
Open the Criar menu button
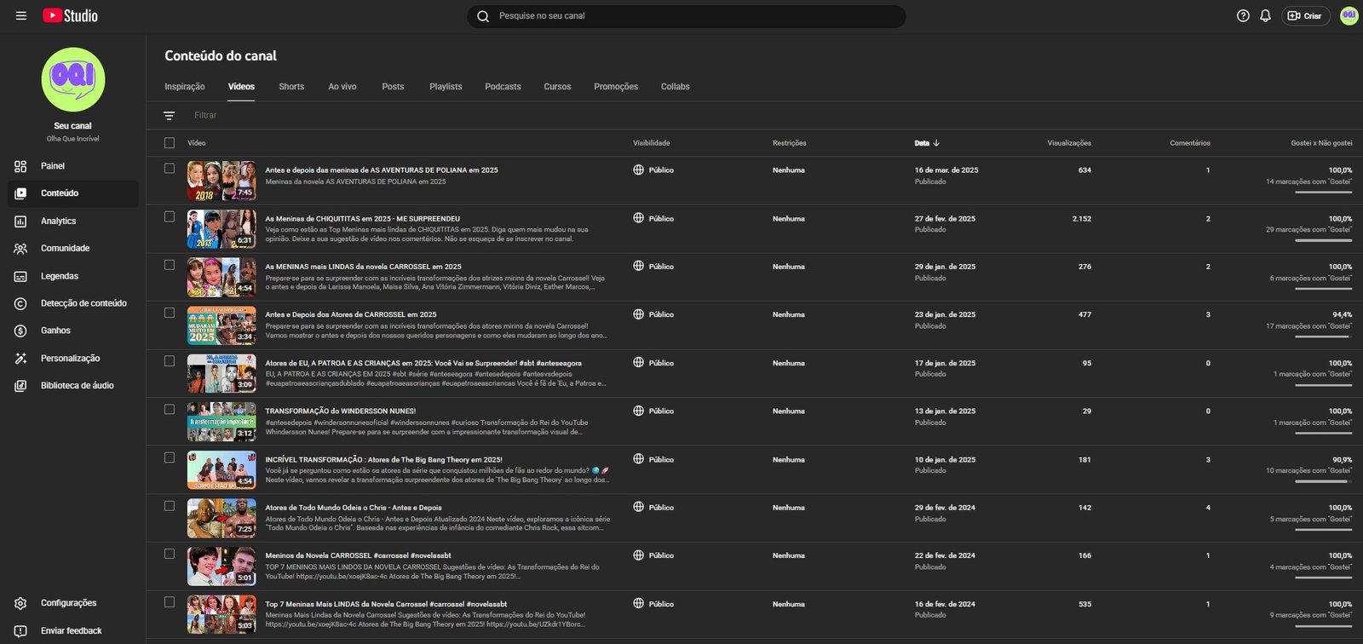coord(1305,16)
